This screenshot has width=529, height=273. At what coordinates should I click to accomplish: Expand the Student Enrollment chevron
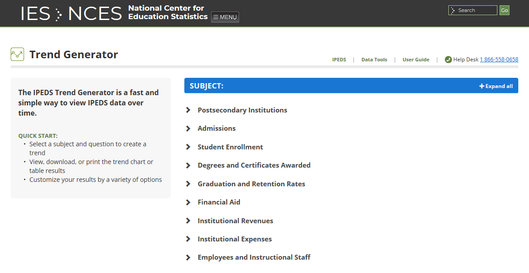(x=188, y=147)
